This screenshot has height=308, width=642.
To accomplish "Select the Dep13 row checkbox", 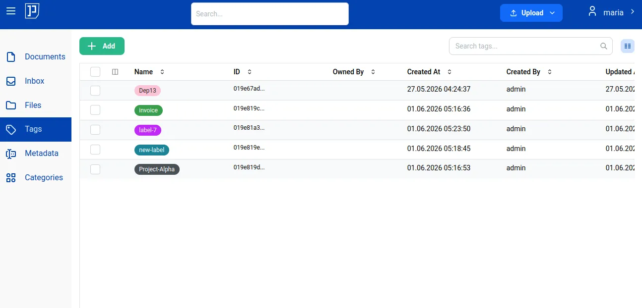I will [95, 91].
